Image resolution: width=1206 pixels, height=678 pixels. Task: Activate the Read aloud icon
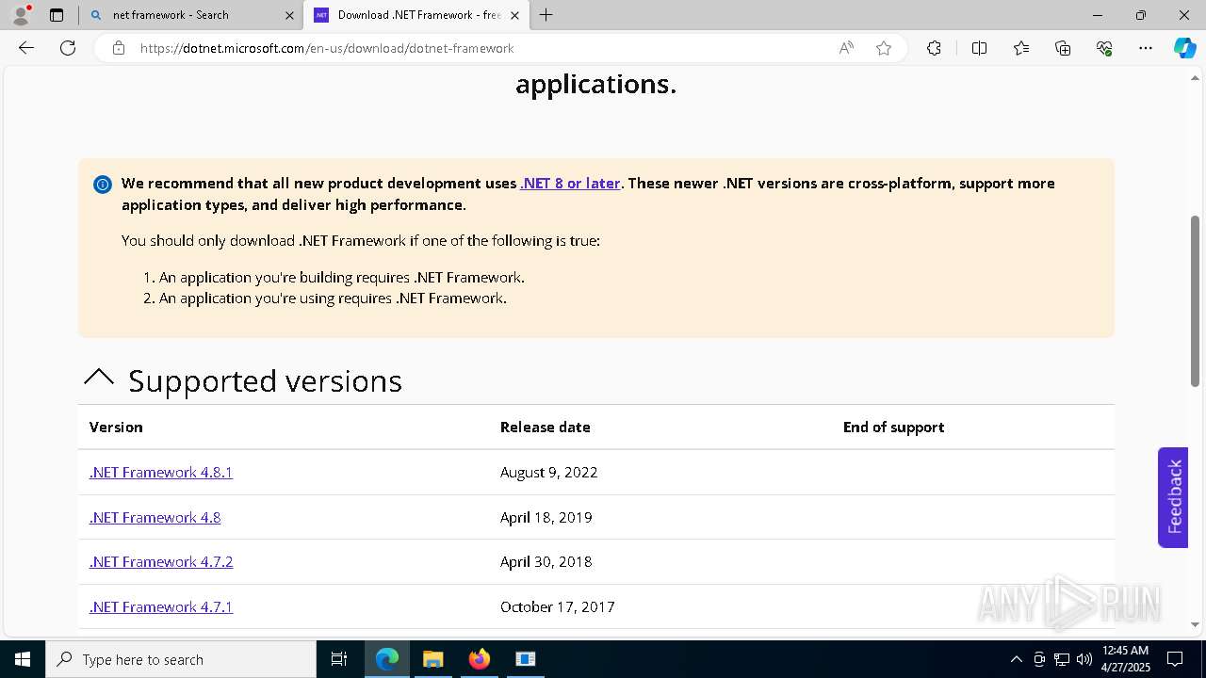[846, 48]
